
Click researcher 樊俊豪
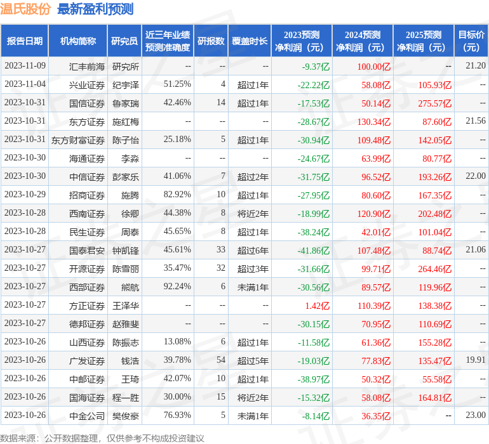(x=126, y=416)
